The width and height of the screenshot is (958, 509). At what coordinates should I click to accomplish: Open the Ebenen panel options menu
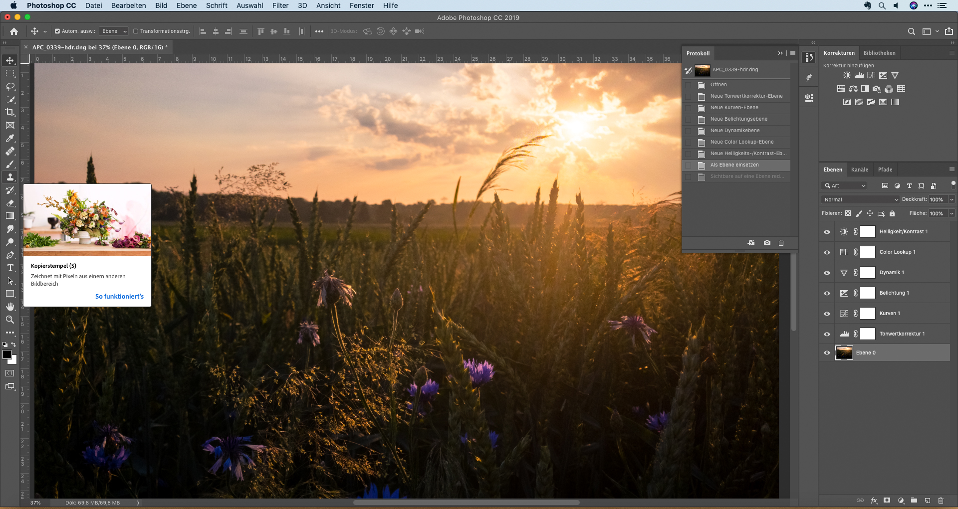coord(952,170)
